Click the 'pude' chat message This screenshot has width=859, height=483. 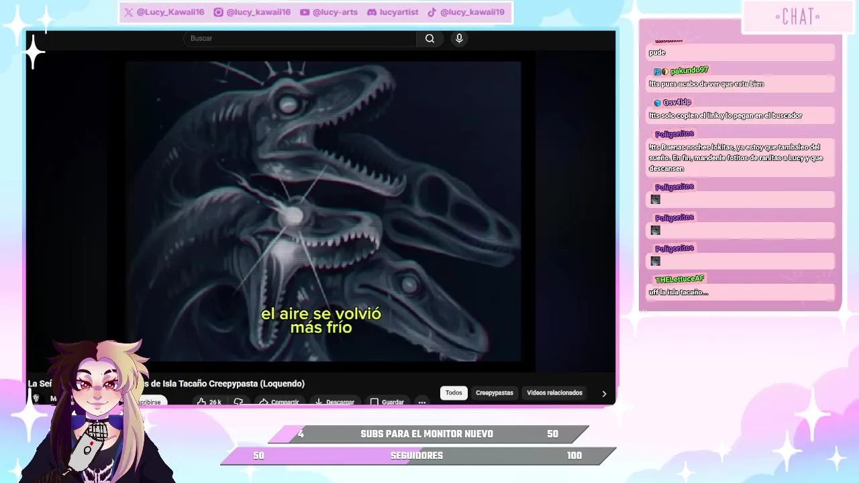[x=741, y=52]
